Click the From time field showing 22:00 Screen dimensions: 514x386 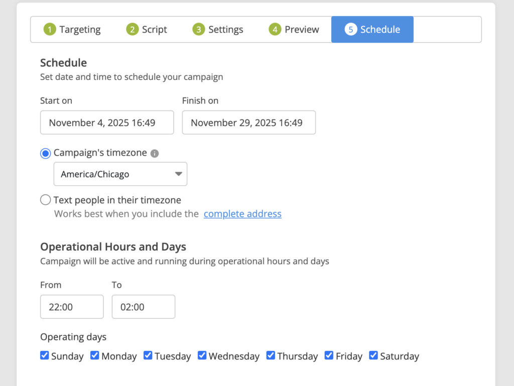point(71,306)
